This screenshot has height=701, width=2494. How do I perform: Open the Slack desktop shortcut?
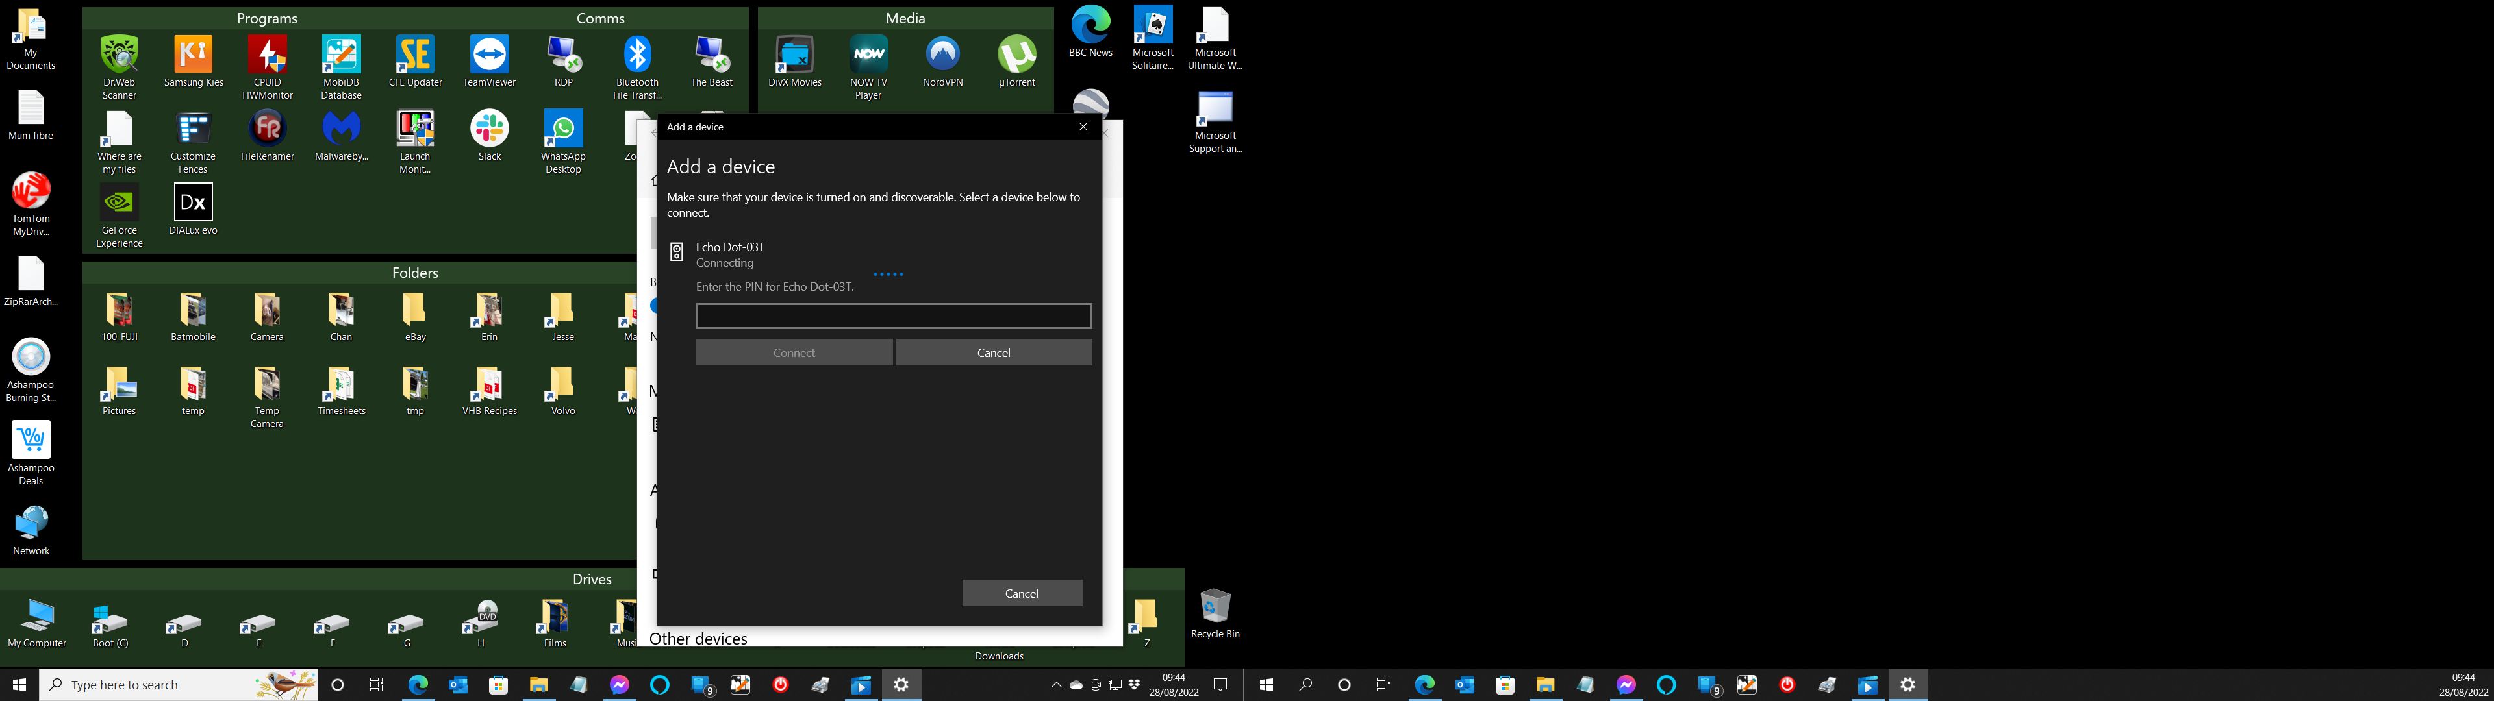pyautogui.click(x=489, y=130)
